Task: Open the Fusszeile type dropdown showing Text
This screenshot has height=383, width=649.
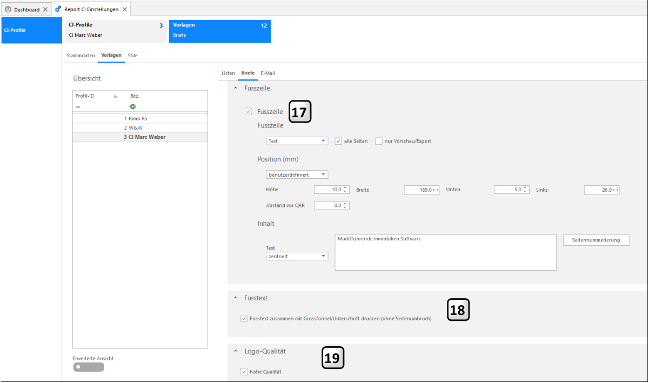Action: (298, 141)
